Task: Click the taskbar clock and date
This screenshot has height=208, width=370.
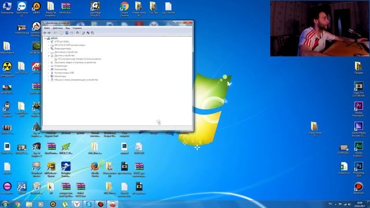Action: tap(360, 204)
